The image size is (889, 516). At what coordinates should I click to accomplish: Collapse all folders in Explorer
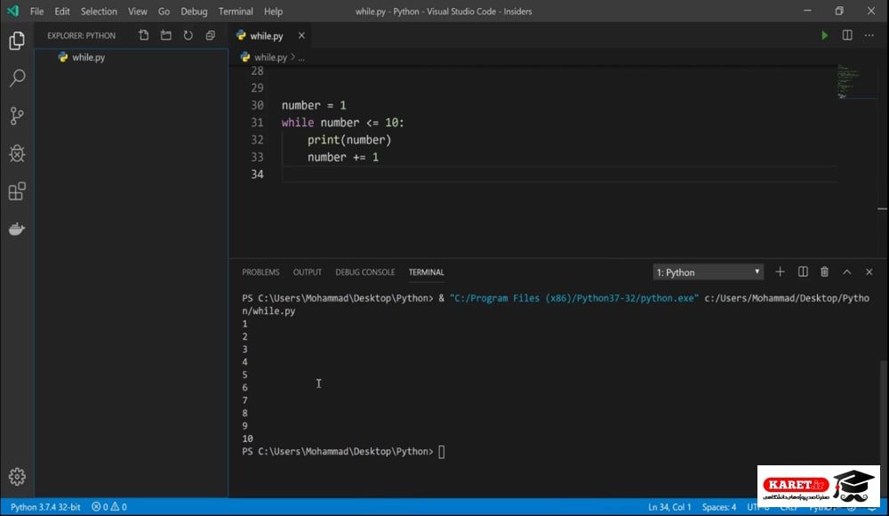tap(211, 36)
